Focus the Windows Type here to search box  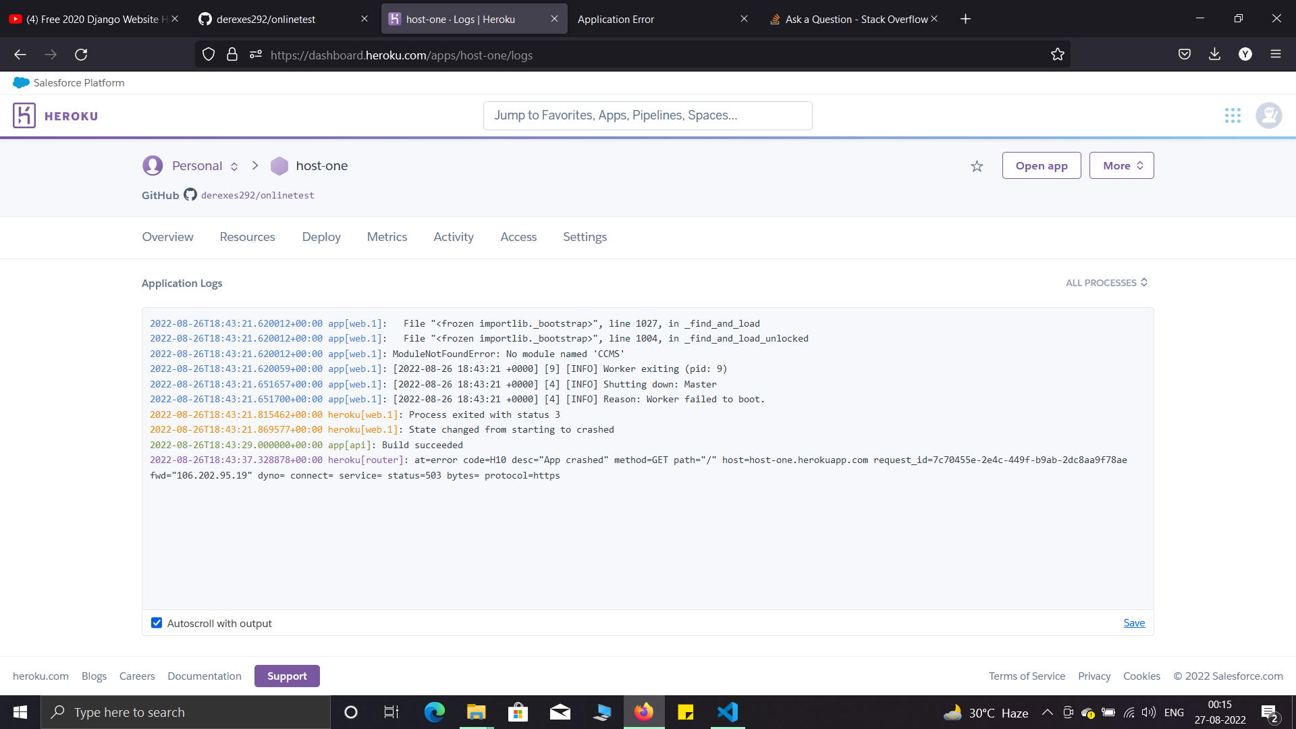pos(186,712)
